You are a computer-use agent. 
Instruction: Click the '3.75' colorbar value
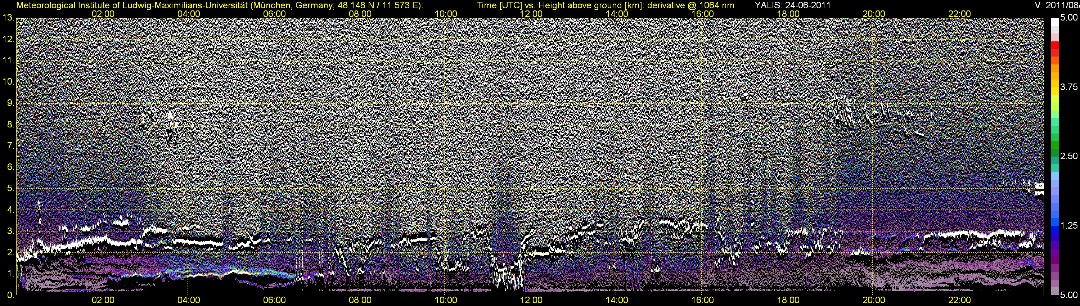pos(1069,87)
